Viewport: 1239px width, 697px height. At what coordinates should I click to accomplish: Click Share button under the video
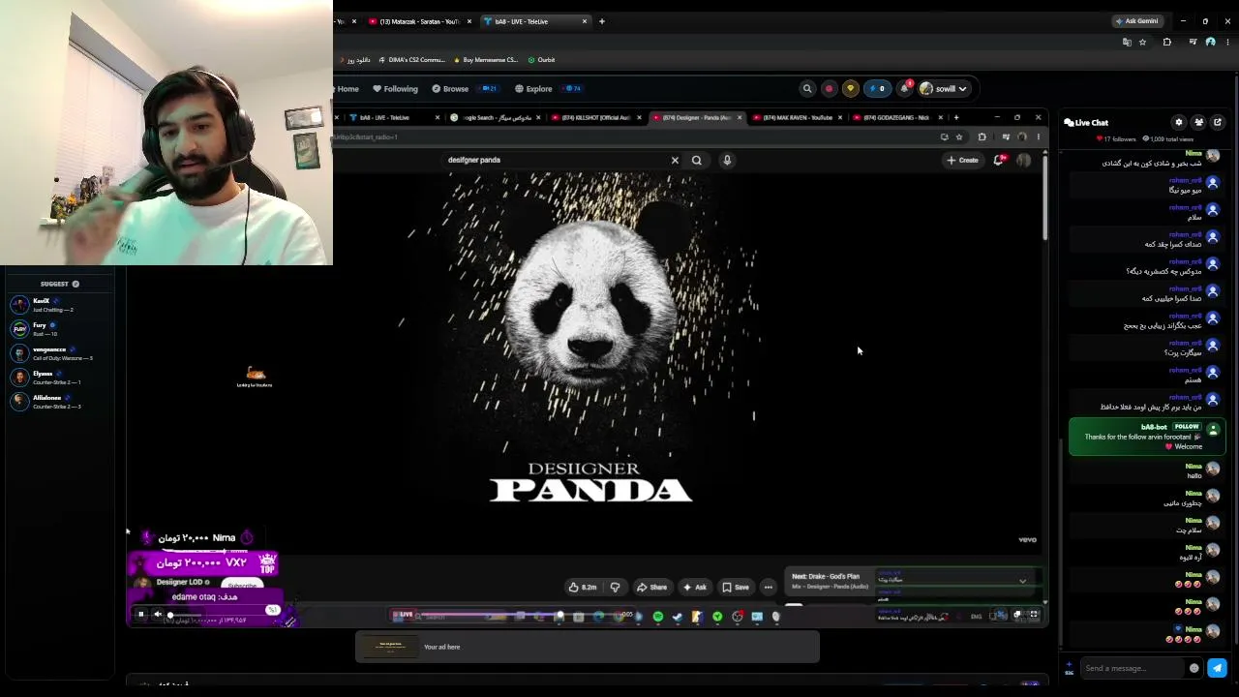click(651, 587)
